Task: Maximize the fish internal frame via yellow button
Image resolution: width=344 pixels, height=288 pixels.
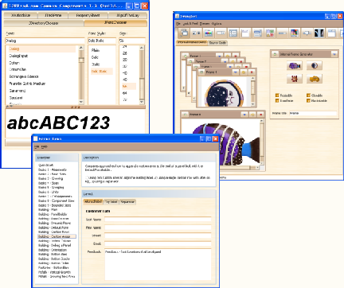Action: [x=252, y=115]
